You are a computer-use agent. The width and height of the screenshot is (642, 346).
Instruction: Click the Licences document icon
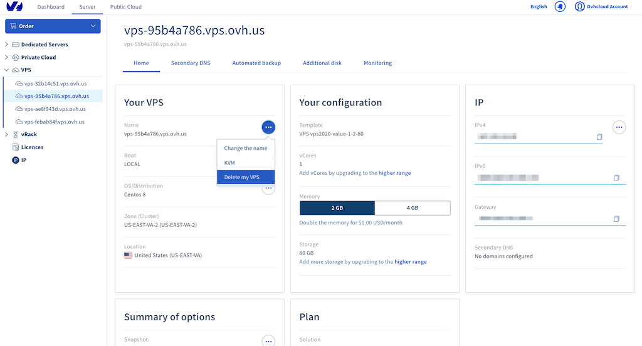16,147
